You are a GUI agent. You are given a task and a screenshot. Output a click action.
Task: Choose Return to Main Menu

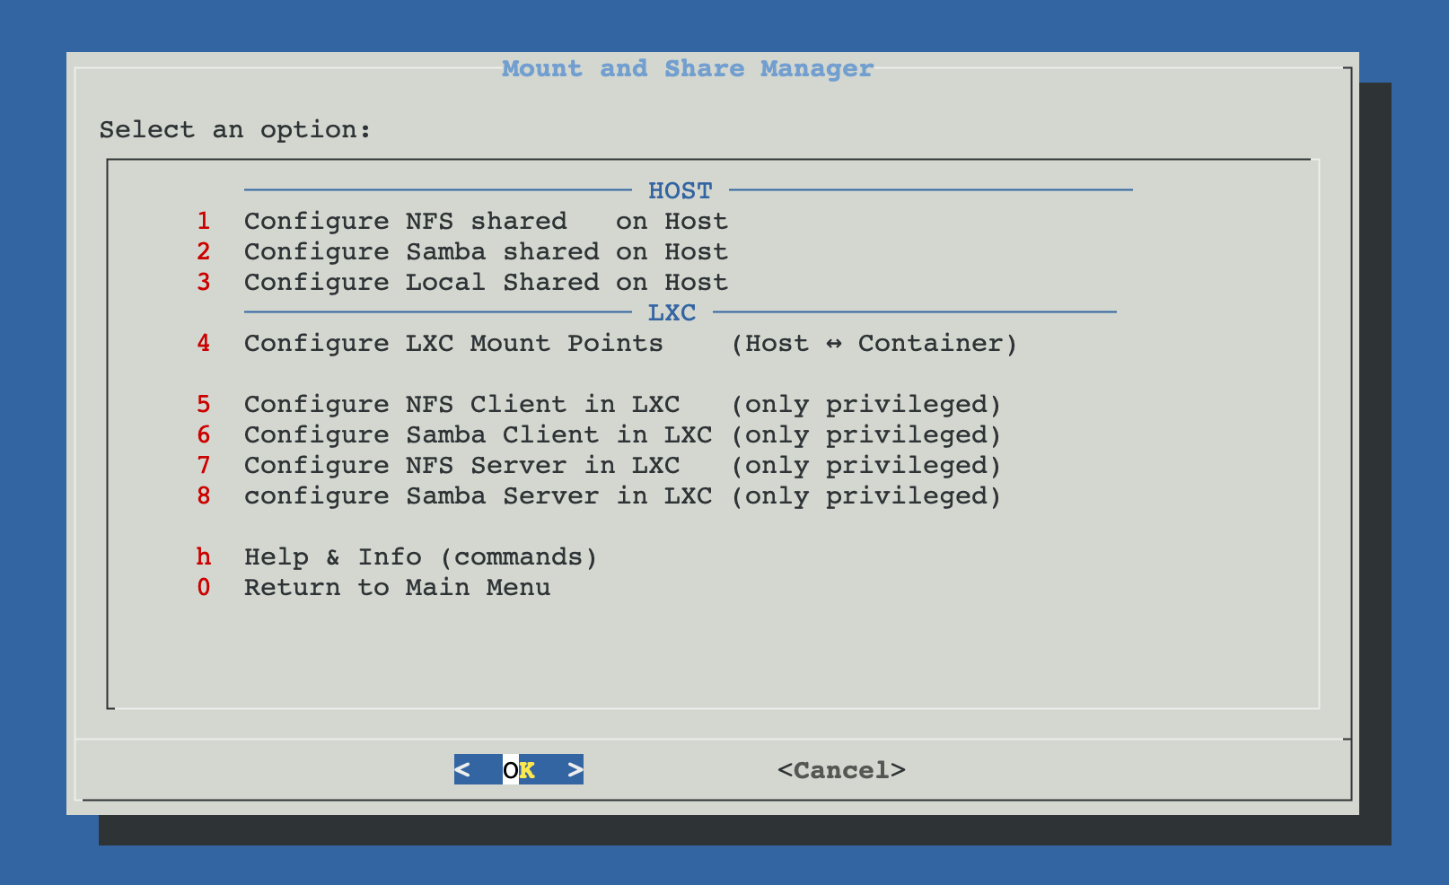click(397, 588)
